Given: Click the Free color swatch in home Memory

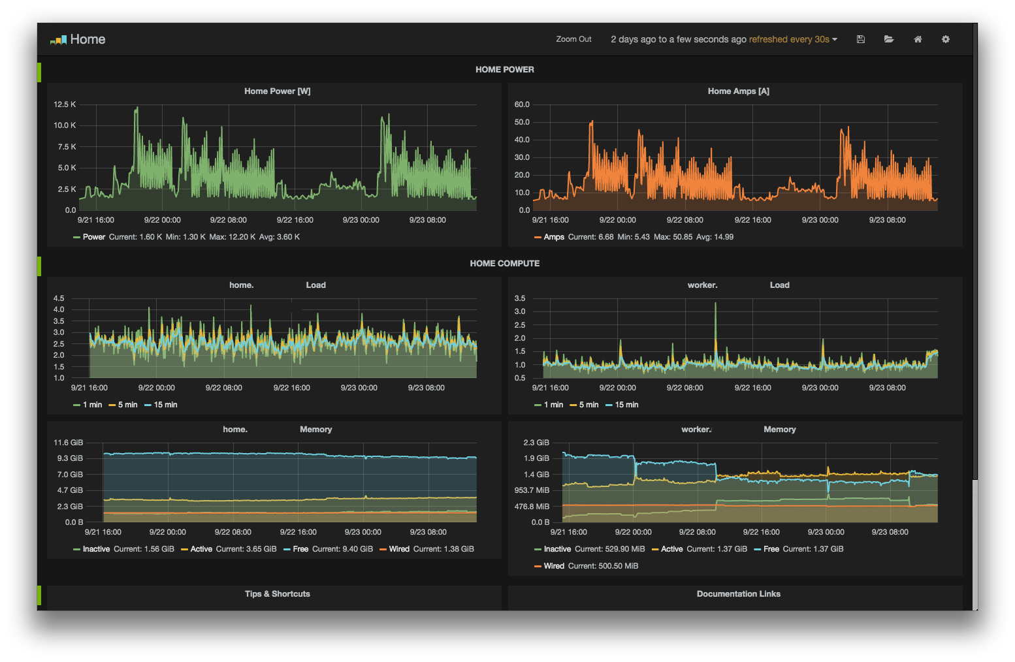Looking at the screenshot, I should [287, 550].
